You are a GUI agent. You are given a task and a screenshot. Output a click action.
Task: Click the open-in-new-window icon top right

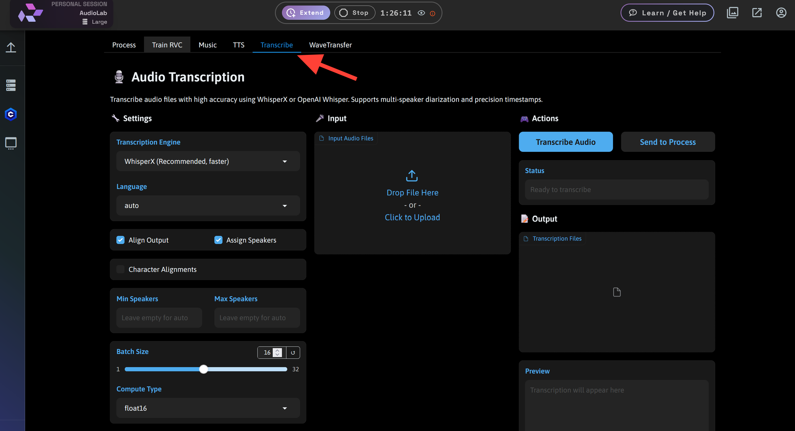click(x=757, y=12)
